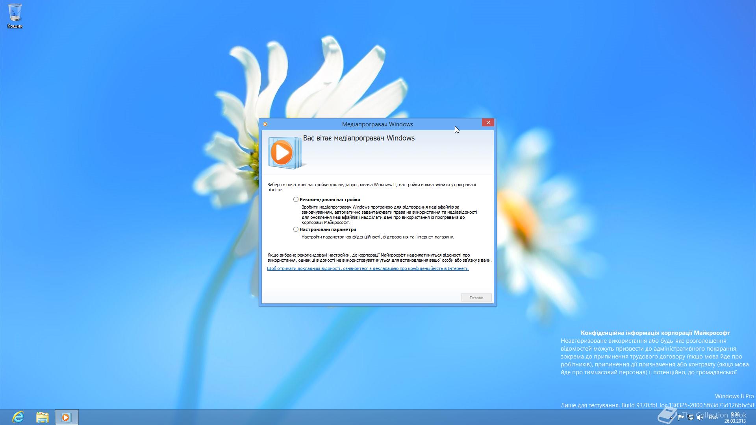Image resolution: width=756 pixels, height=425 pixels.
Task: Click the Готово button
Action: [x=476, y=297]
